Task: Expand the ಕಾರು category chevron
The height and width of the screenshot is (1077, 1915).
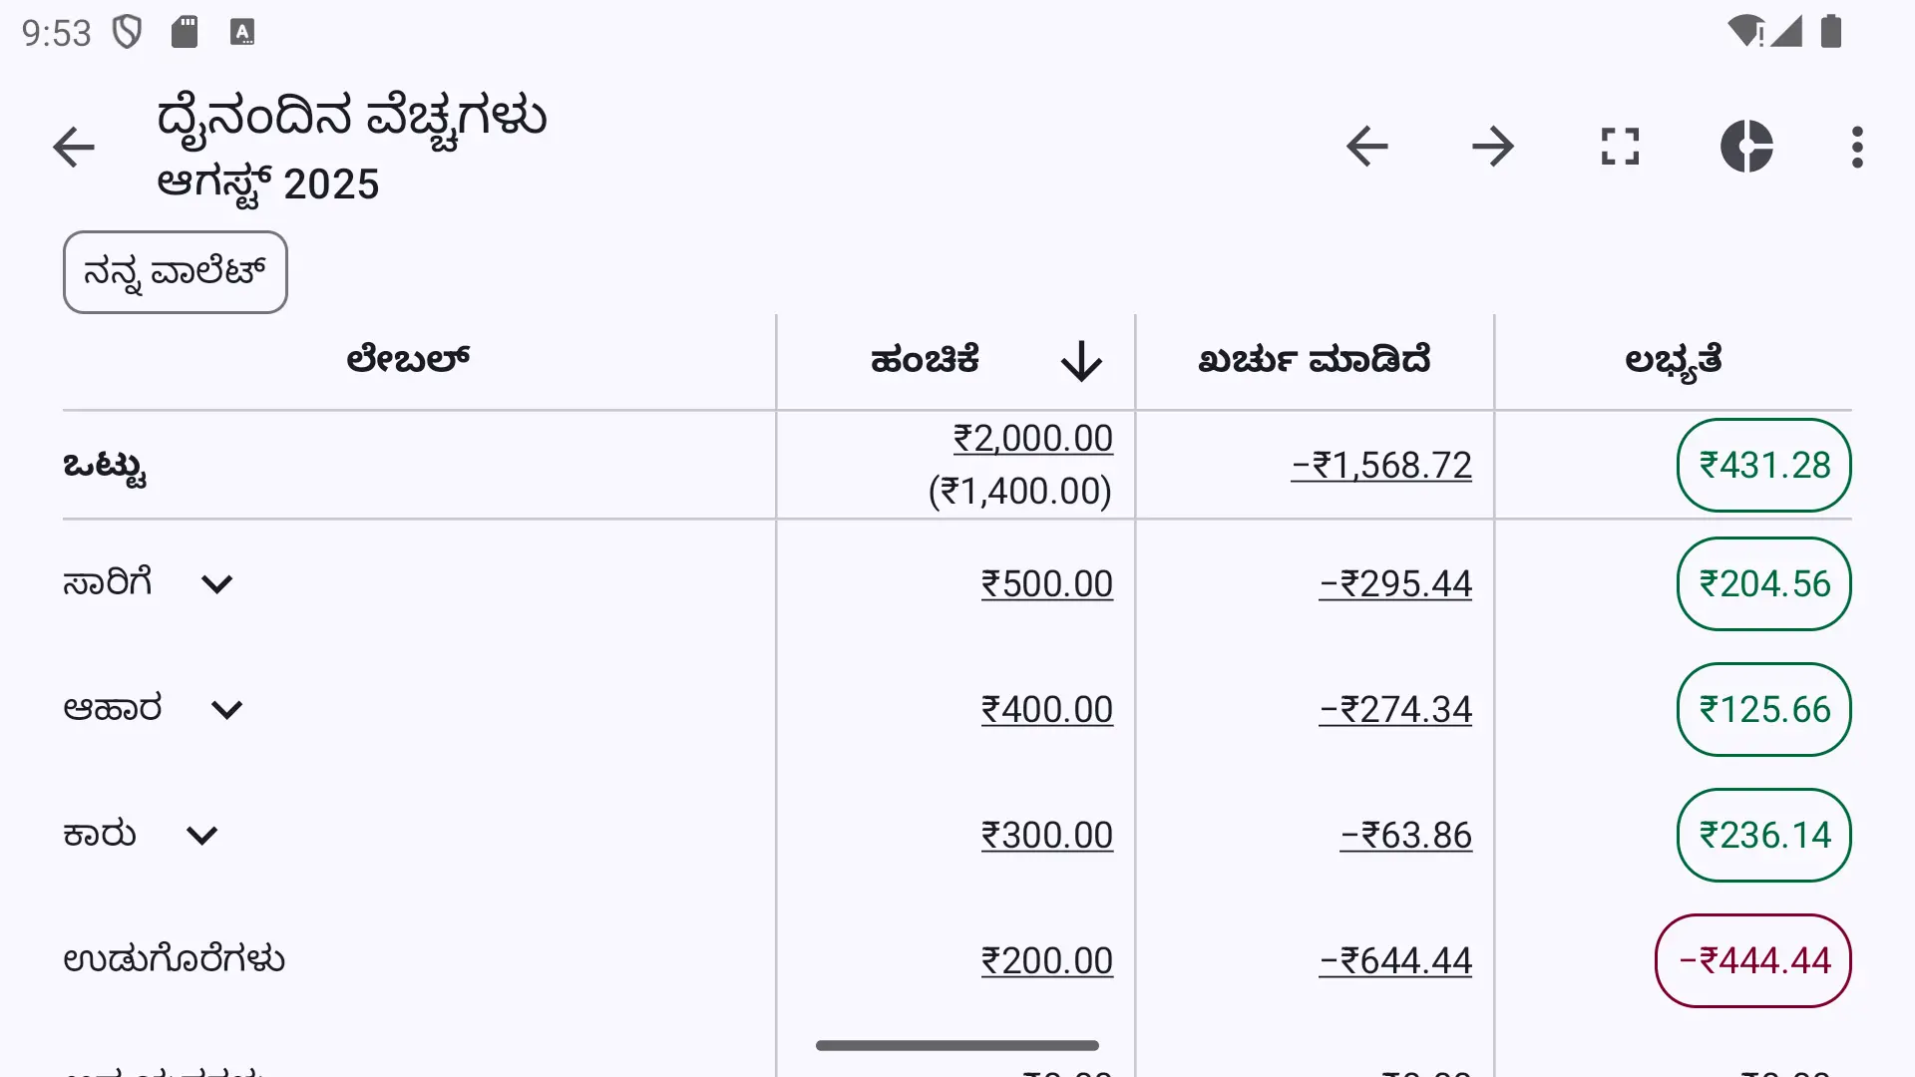Action: coord(202,836)
